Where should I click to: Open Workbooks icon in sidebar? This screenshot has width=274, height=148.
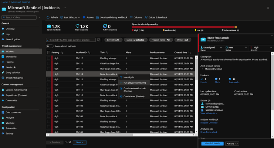(3, 57)
